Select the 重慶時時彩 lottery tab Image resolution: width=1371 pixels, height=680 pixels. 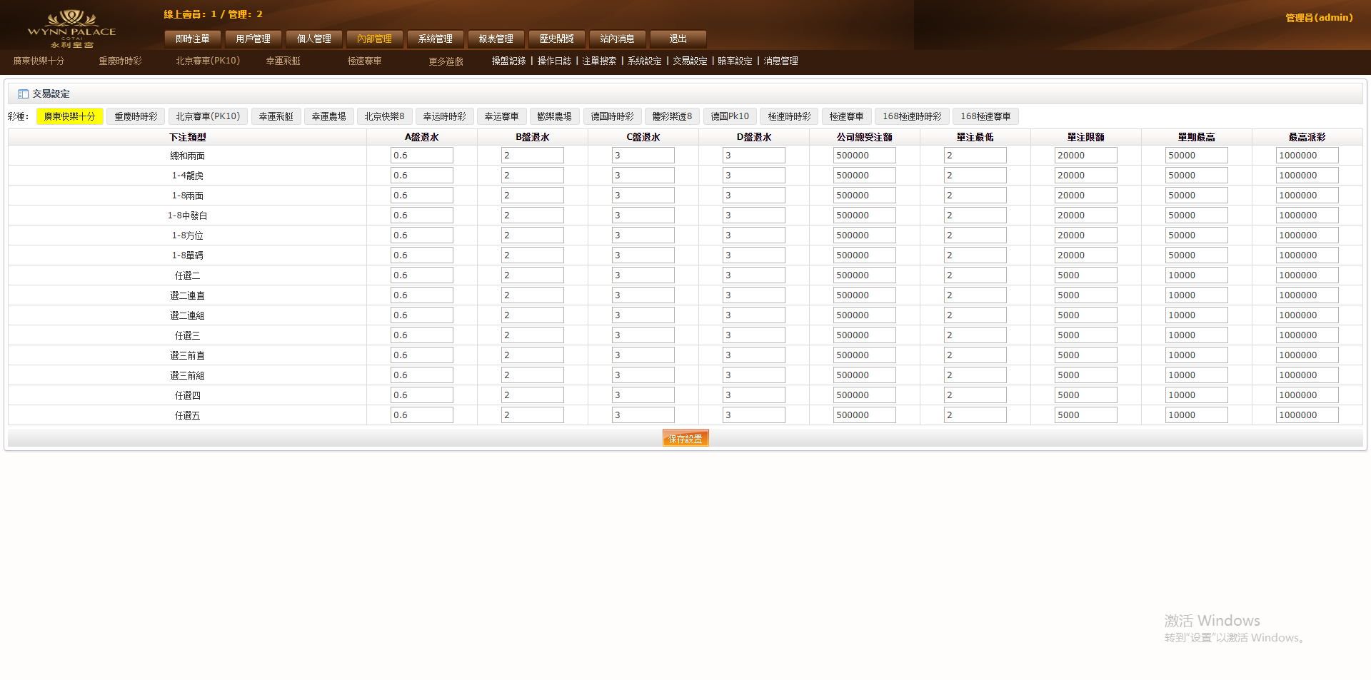[x=136, y=116]
